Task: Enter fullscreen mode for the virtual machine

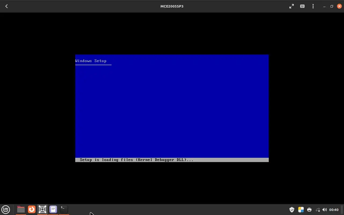Action: (x=292, y=6)
